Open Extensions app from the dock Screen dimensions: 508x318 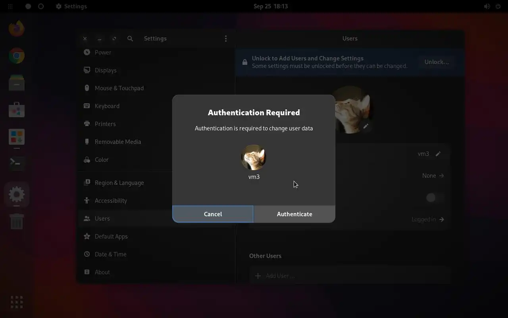point(17,137)
